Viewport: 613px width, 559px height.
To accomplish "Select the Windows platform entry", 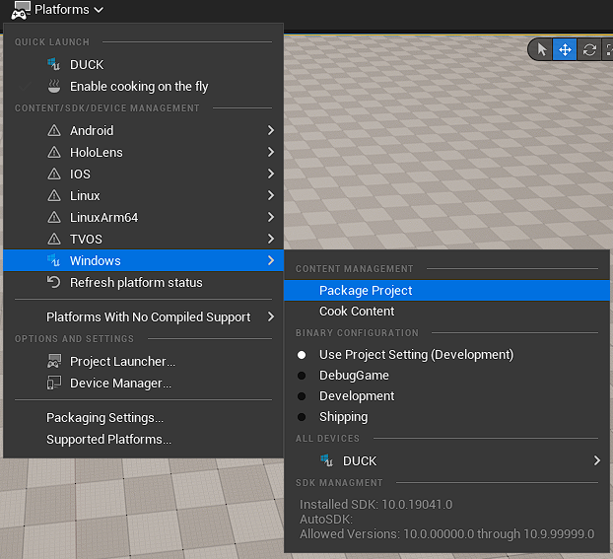I will point(143,260).
